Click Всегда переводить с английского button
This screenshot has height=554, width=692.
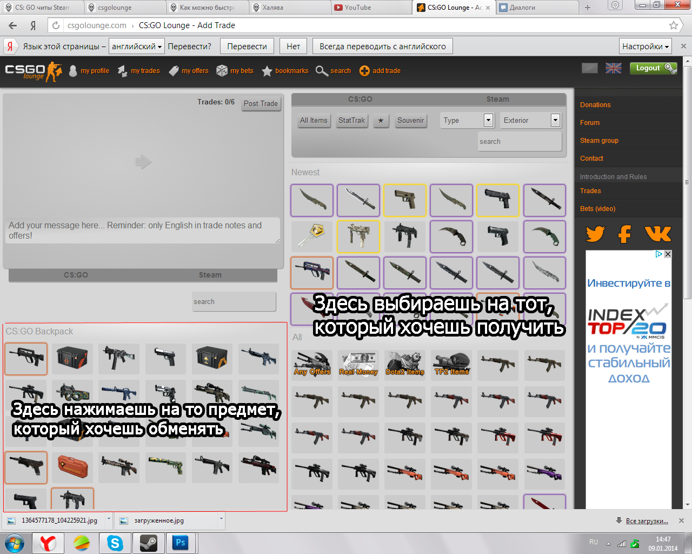[383, 47]
